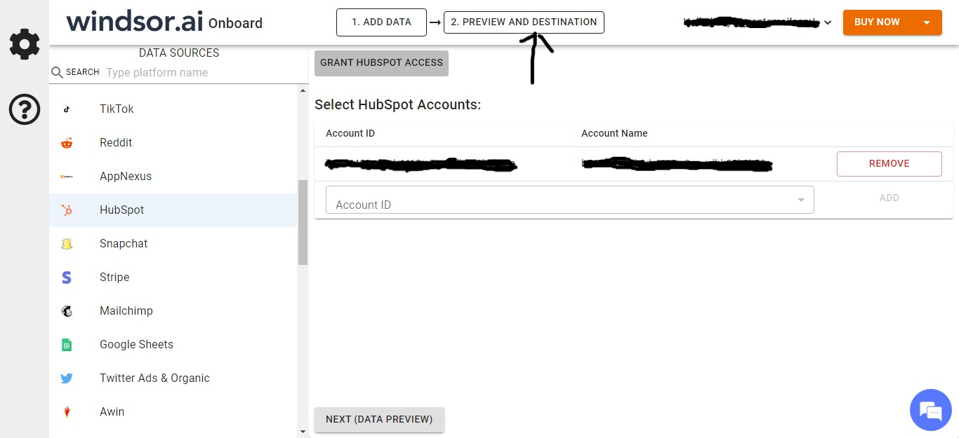The height and width of the screenshot is (438, 959).
Task: Click the TikTok logo icon
Action: pyautogui.click(x=67, y=109)
